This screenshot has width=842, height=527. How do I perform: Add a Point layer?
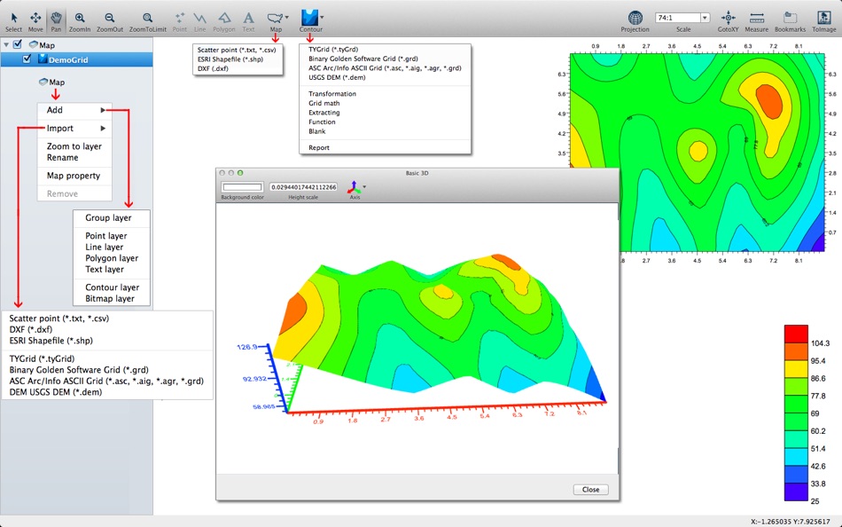pos(105,235)
